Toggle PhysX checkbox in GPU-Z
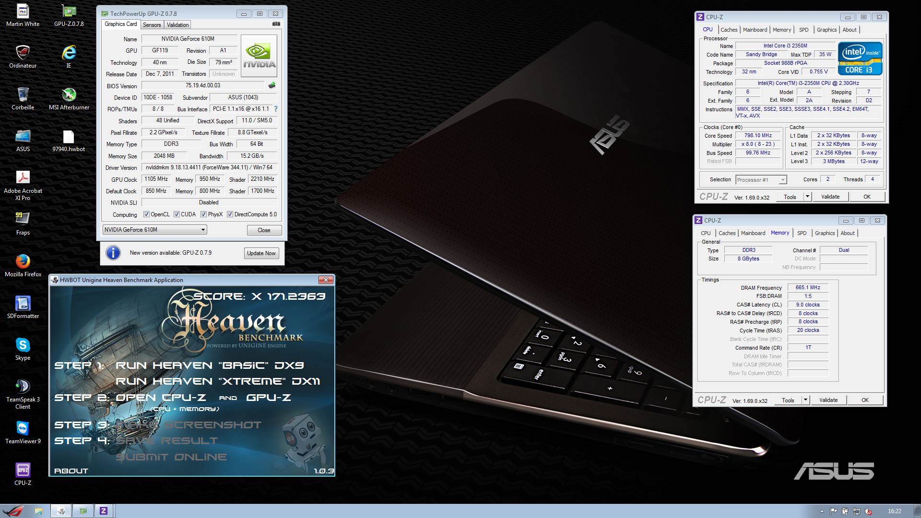 click(203, 214)
